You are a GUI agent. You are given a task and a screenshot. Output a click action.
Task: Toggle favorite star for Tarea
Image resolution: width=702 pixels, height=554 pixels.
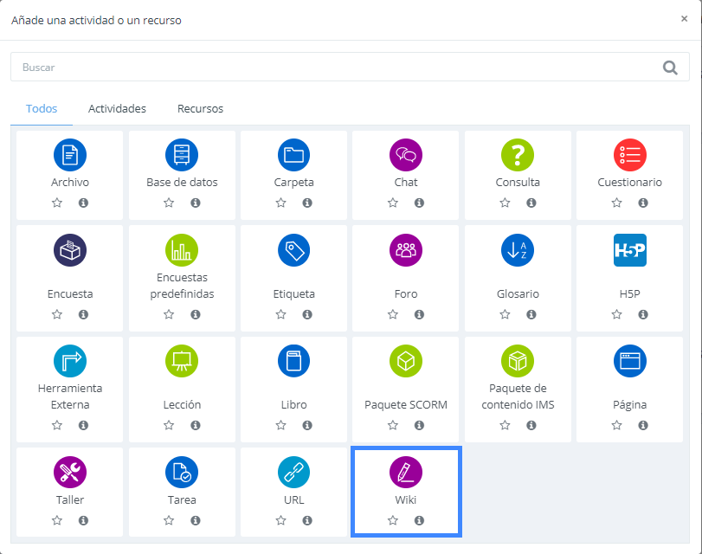pyautogui.click(x=169, y=520)
